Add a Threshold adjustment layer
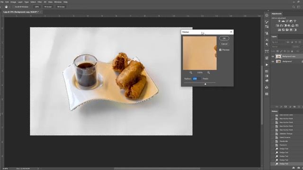Screen dimensions: 303x170 coord(287,30)
